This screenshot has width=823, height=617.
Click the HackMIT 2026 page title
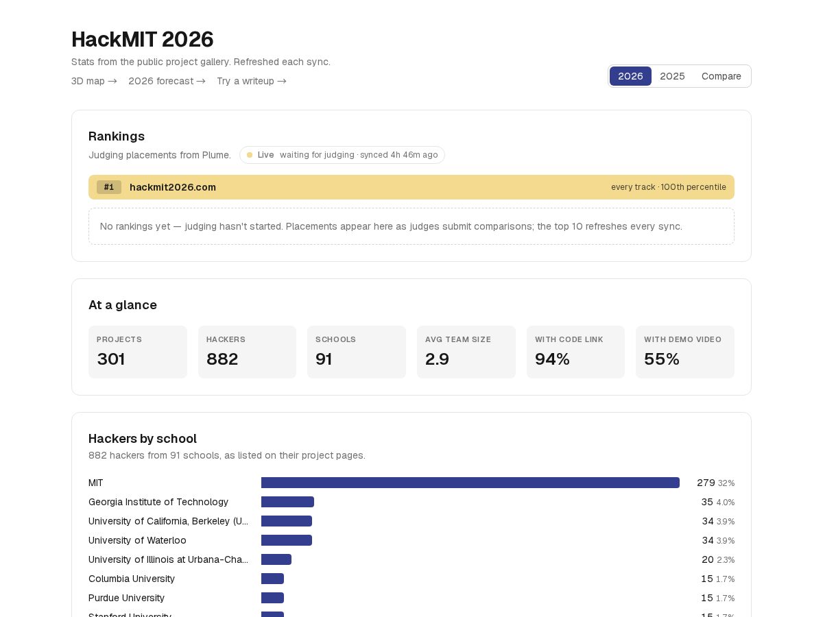point(143,39)
